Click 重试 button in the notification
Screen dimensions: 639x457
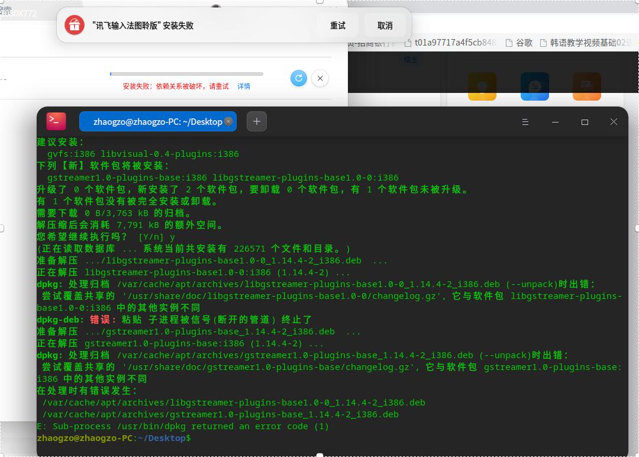pos(337,25)
